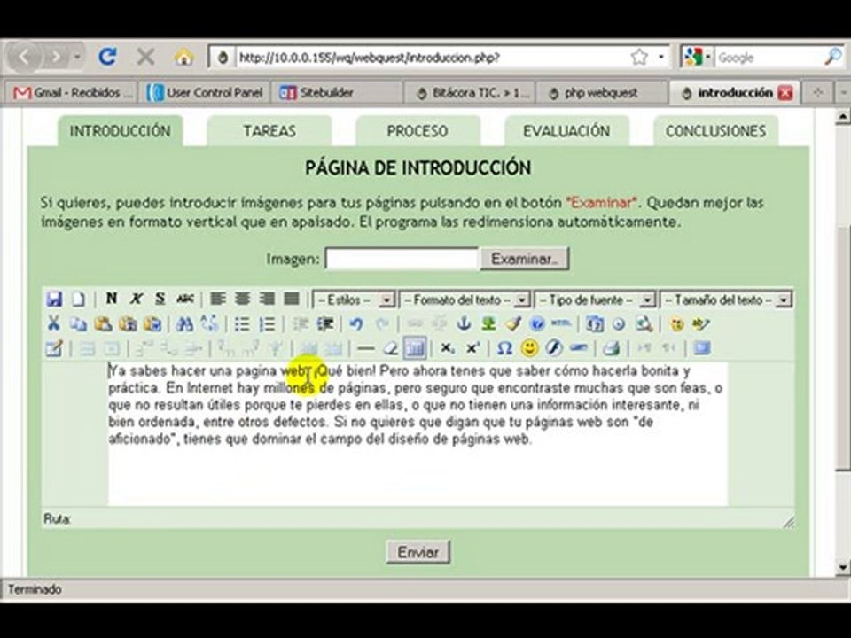
Task: Insert an anchor with the anchor icon
Action: point(463,324)
